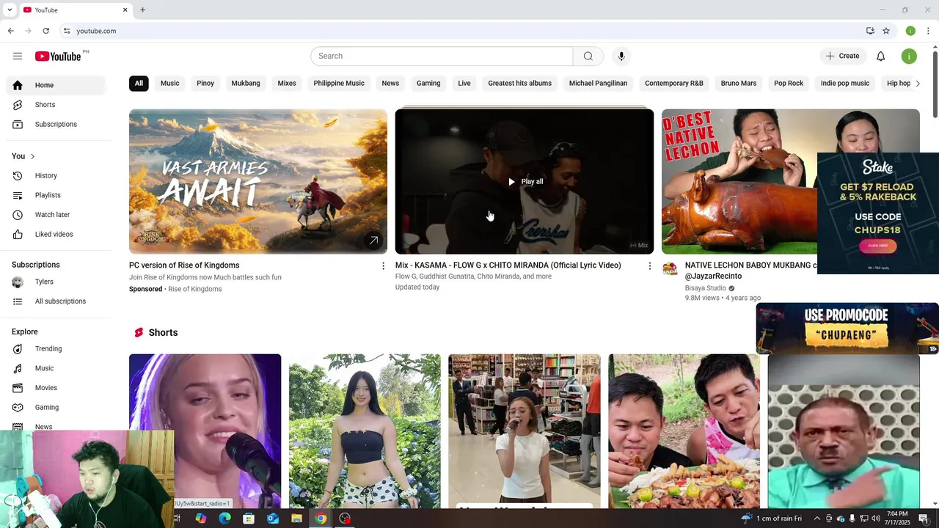
Task: Open Playlists in the sidebar
Action: pyautogui.click(x=56, y=195)
